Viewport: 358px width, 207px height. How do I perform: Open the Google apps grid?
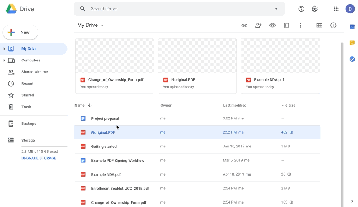point(336,9)
